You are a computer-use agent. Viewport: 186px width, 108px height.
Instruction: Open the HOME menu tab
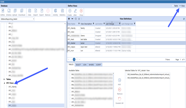click(x=2, y=2)
